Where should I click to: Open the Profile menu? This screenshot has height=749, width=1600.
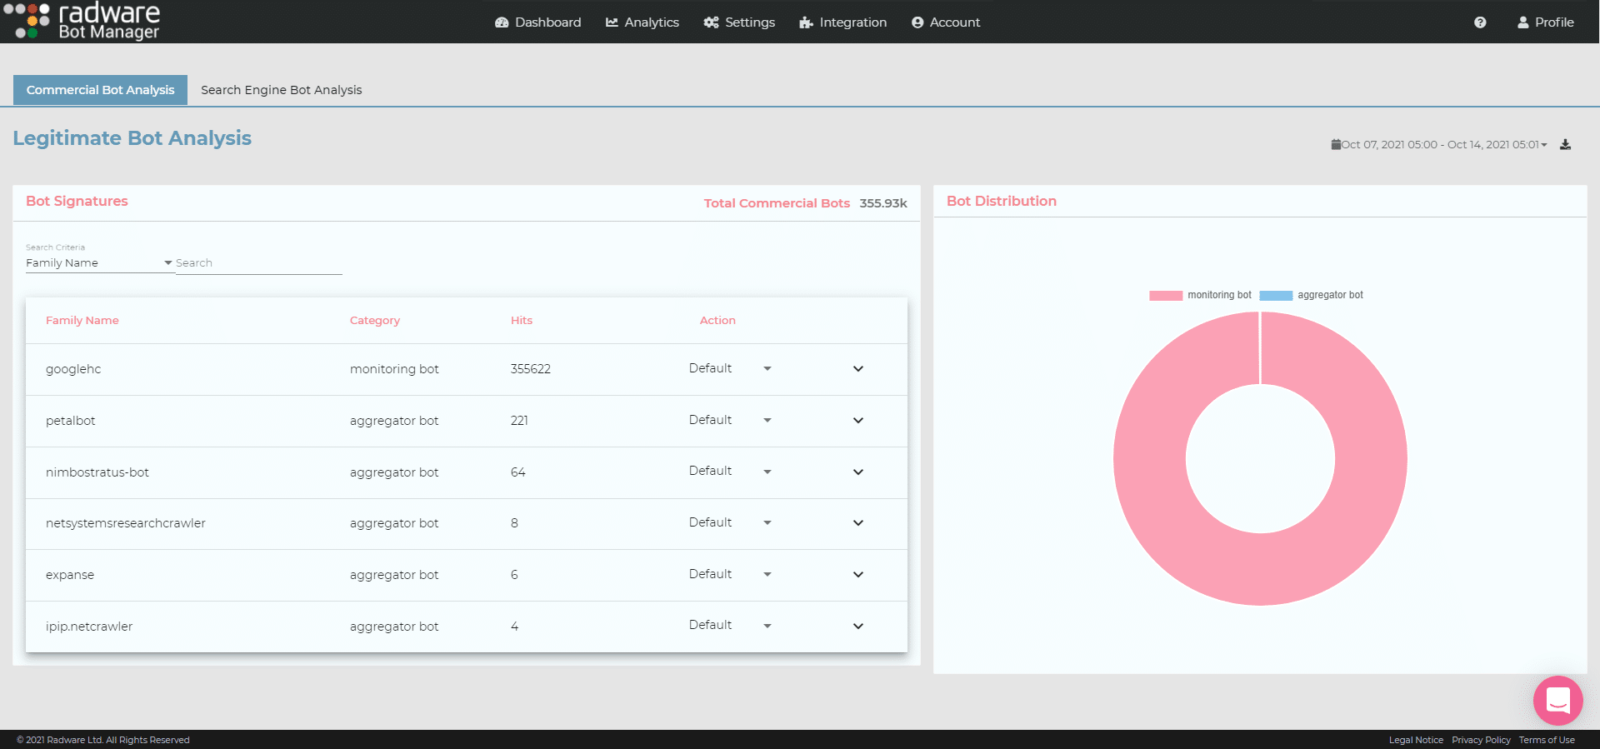click(x=1545, y=22)
